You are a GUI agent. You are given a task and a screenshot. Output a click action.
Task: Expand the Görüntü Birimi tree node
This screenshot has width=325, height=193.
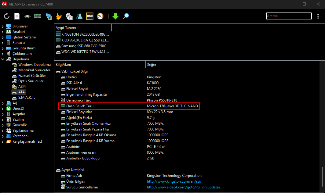[3, 48]
